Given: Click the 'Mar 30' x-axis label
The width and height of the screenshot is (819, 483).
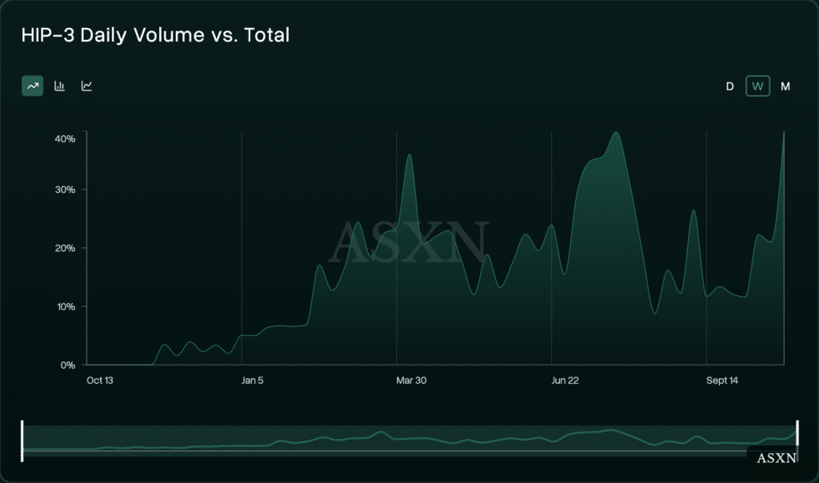Looking at the screenshot, I should tap(411, 381).
